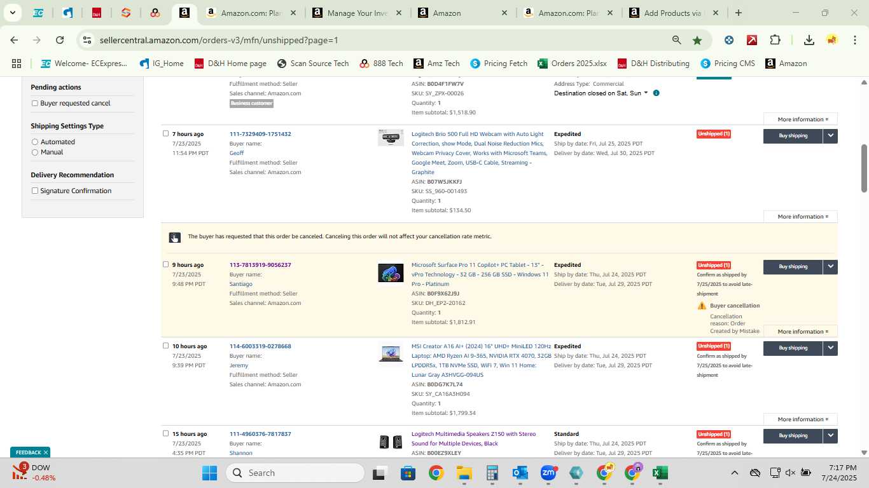Buy shipping for Logitech Brio webcam order
The width and height of the screenshot is (869, 488).
[x=793, y=135]
